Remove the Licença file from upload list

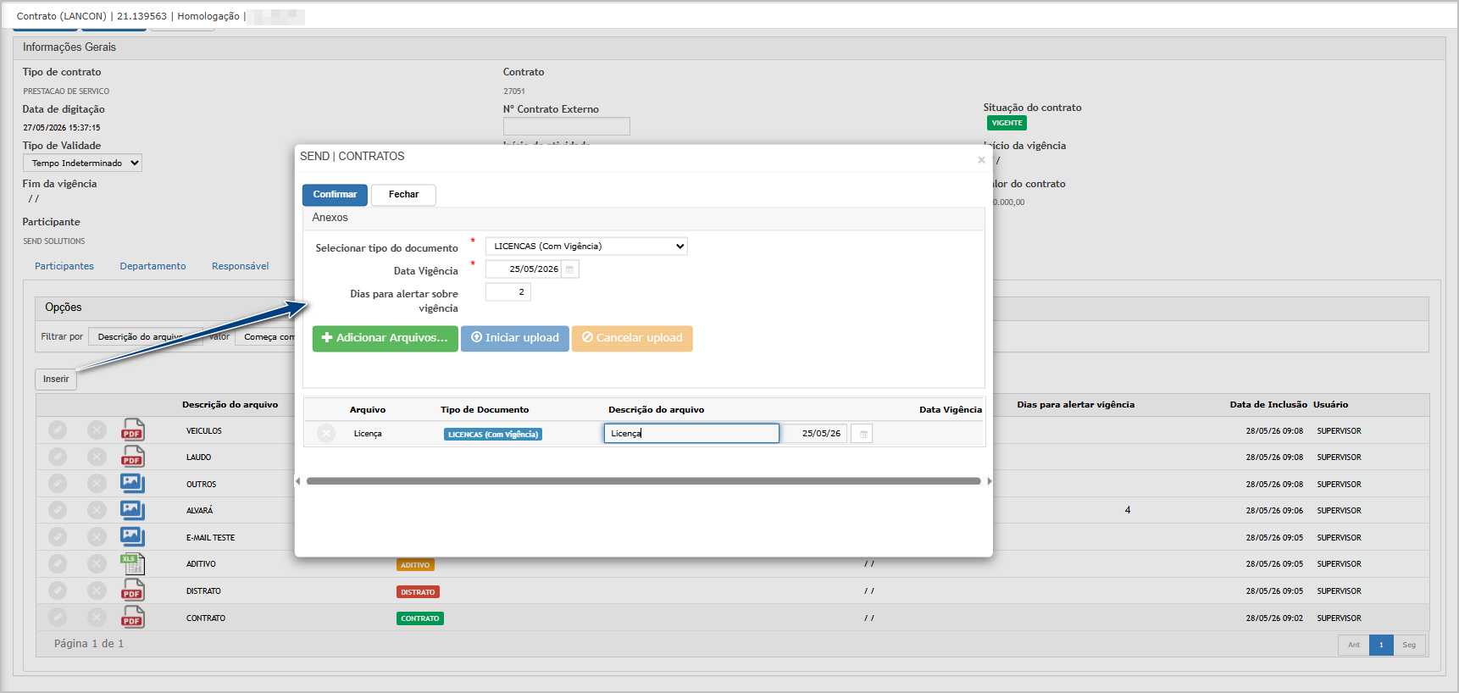click(x=326, y=434)
